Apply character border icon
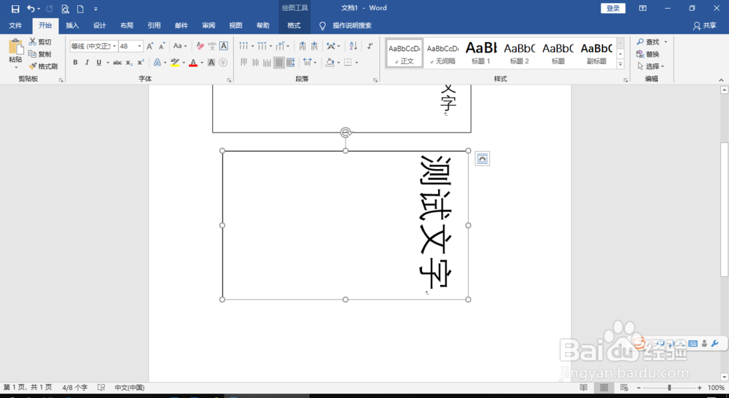This screenshot has height=398, width=729. (x=224, y=46)
